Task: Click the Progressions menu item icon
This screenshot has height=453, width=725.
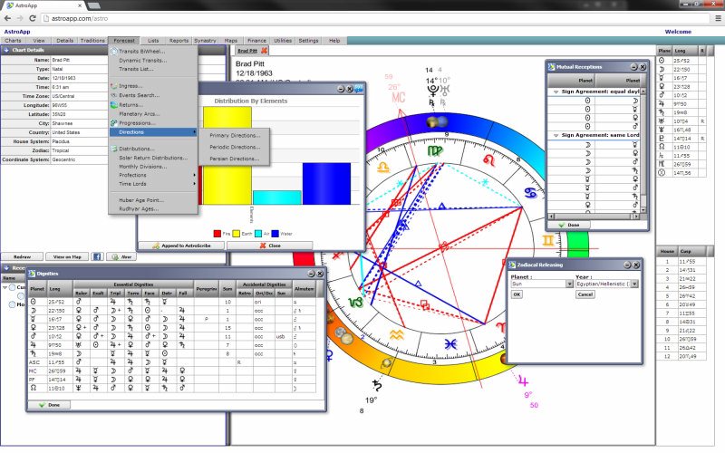Action: tap(113, 122)
